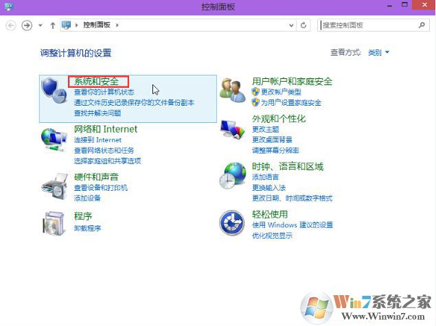Open 查看设备和打印机 link
The height and width of the screenshot is (326, 436).
click(101, 187)
